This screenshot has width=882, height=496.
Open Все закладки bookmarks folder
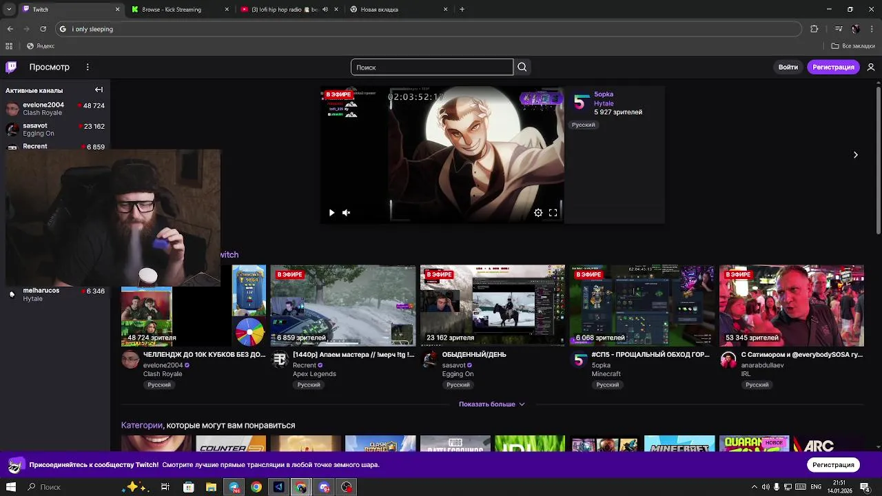(x=853, y=46)
